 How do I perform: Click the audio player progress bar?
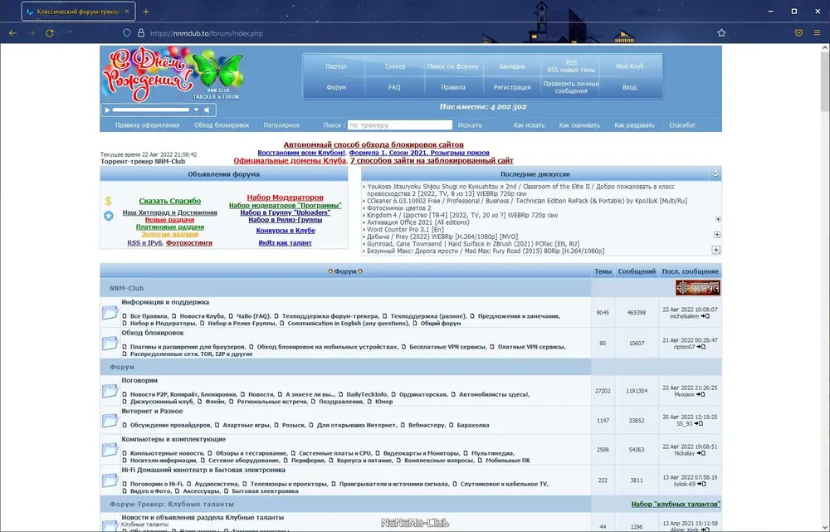[151, 110]
